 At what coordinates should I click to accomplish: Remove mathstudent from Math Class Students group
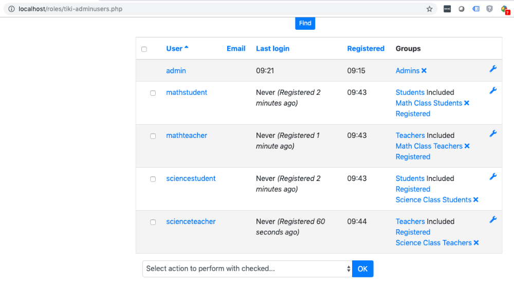point(467,103)
